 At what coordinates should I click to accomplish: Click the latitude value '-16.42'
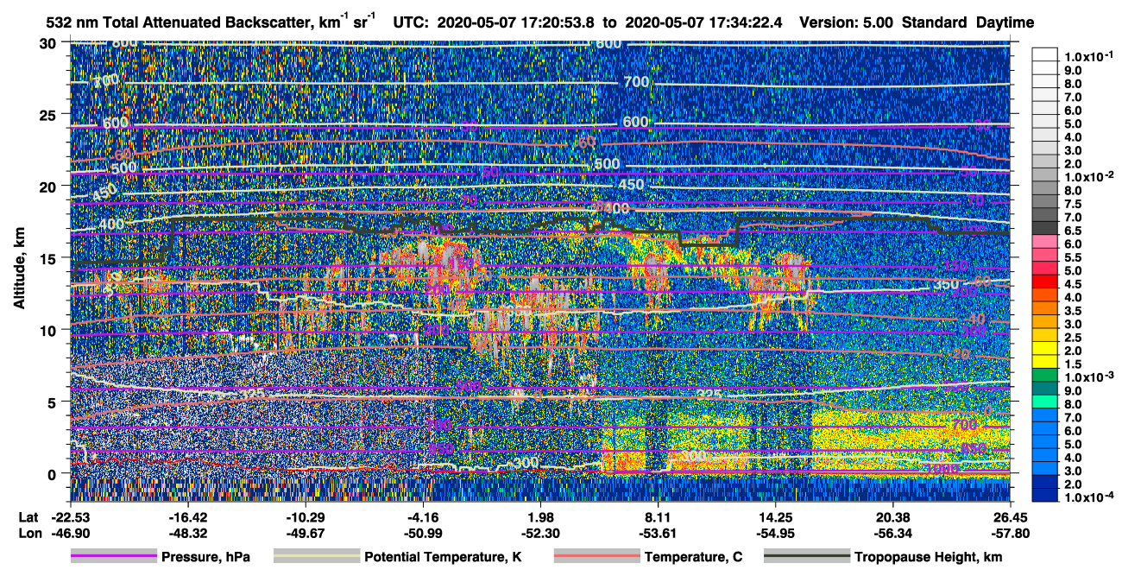[187, 517]
